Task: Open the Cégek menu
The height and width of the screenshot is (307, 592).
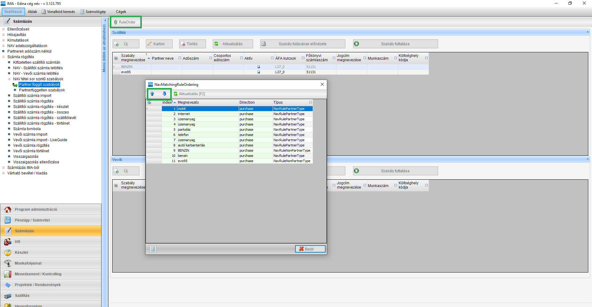Action: click(x=121, y=12)
